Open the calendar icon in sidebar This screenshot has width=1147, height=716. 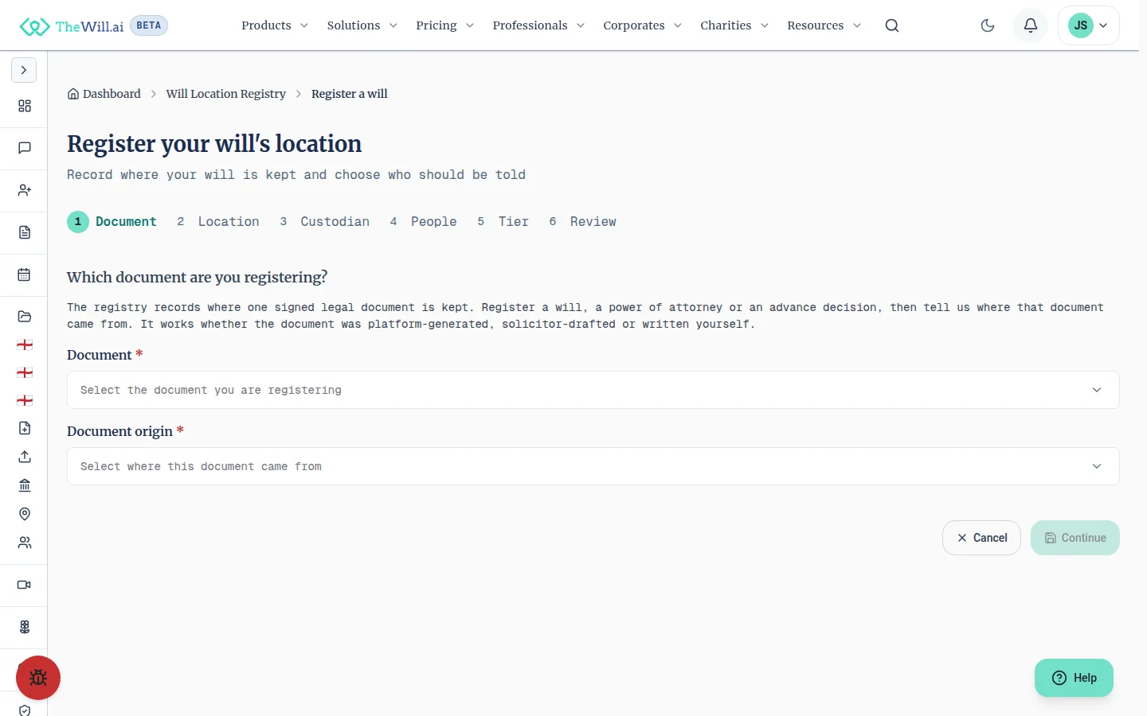(25, 274)
